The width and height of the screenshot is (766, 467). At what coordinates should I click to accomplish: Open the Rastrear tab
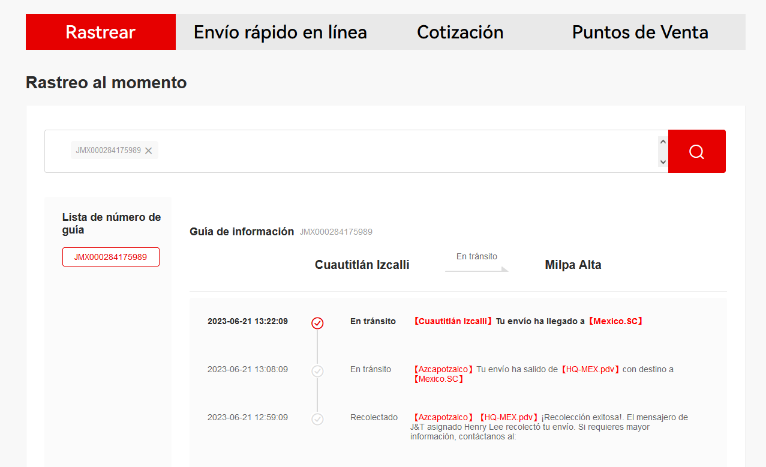(100, 32)
